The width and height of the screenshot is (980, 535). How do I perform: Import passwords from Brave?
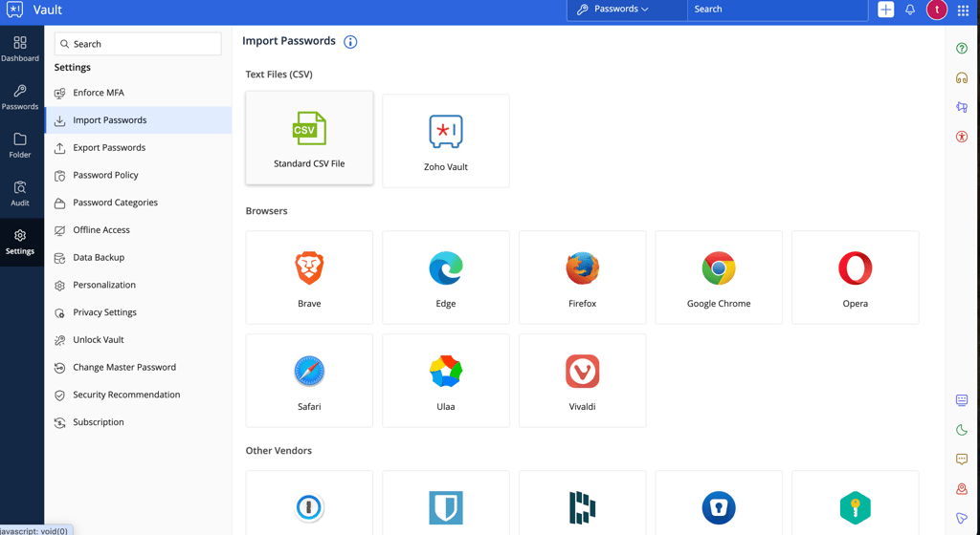click(309, 277)
